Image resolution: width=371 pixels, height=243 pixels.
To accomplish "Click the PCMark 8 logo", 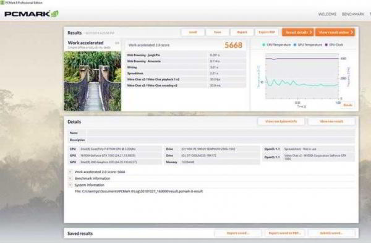I will coord(32,14).
